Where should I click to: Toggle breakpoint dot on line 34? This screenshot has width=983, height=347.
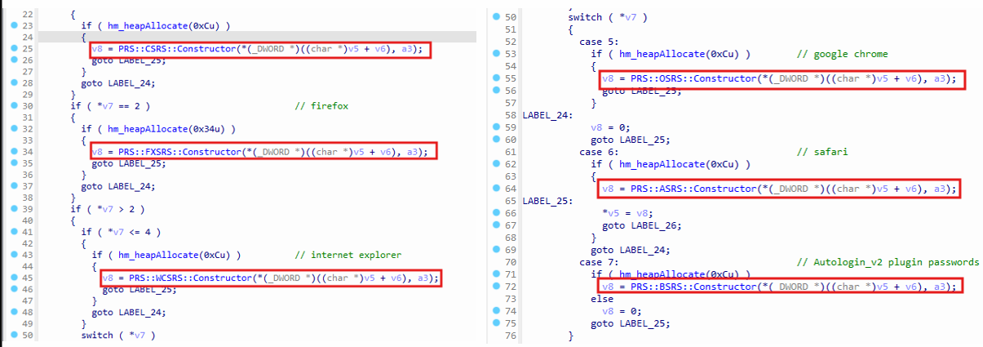[13, 152]
